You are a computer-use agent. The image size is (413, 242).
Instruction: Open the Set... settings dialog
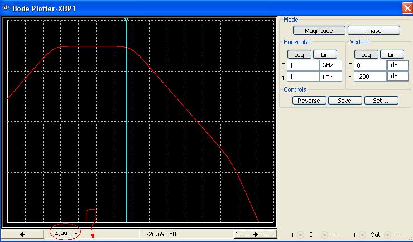click(381, 101)
